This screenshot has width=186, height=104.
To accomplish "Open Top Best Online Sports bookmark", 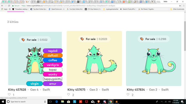I will pyautogui.click(x=39, y=9).
